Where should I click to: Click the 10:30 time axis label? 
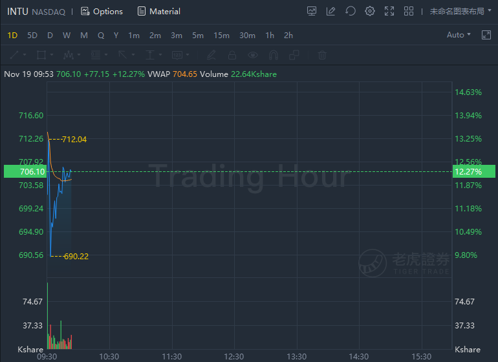(x=109, y=357)
